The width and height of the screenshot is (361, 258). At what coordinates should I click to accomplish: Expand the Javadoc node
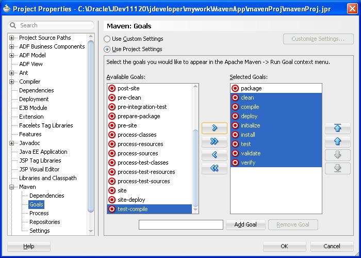click(x=11, y=143)
